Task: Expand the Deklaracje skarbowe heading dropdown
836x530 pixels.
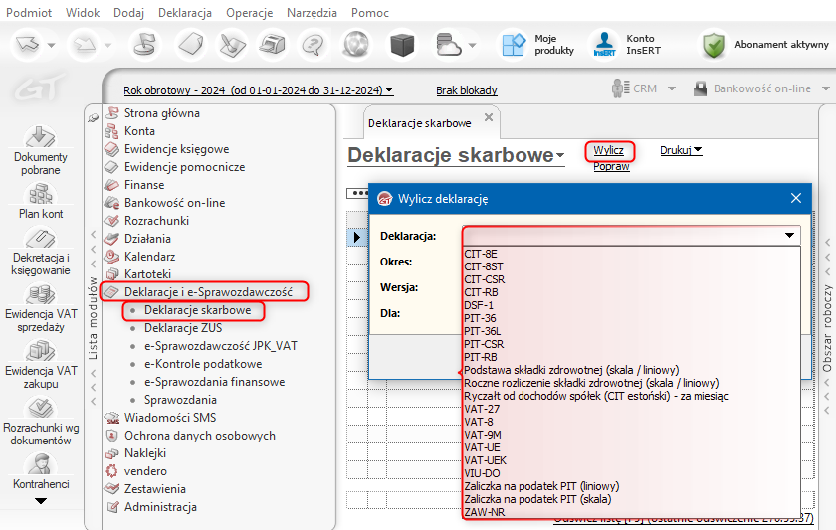Action: pos(560,155)
